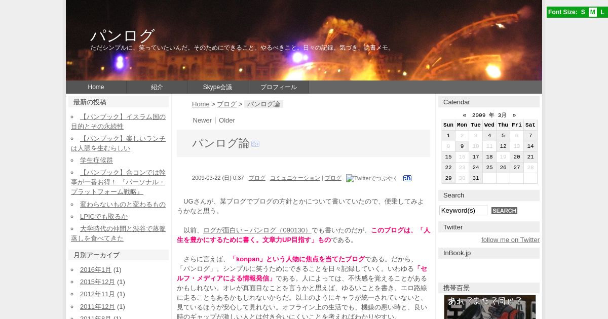Open post イスラム国の目的とその永続性
Viewport: 608px width, 319px height.
pos(118,122)
